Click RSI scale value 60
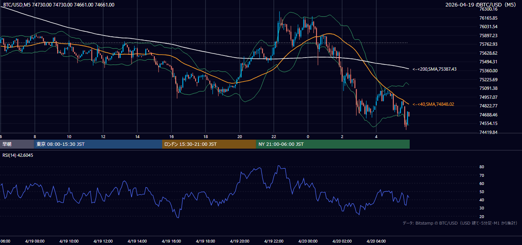522x245 pixels. pyautogui.click(x=482, y=183)
